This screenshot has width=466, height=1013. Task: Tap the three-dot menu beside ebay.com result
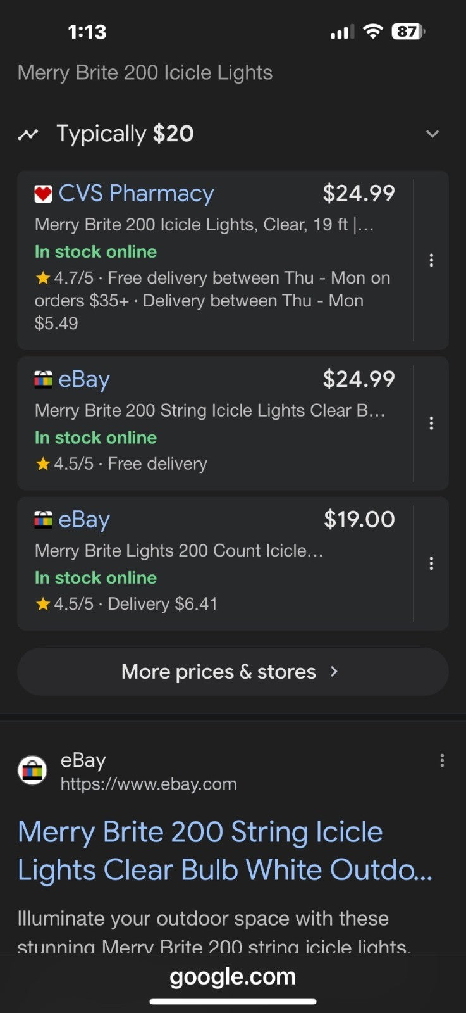[x=442, y=760]
